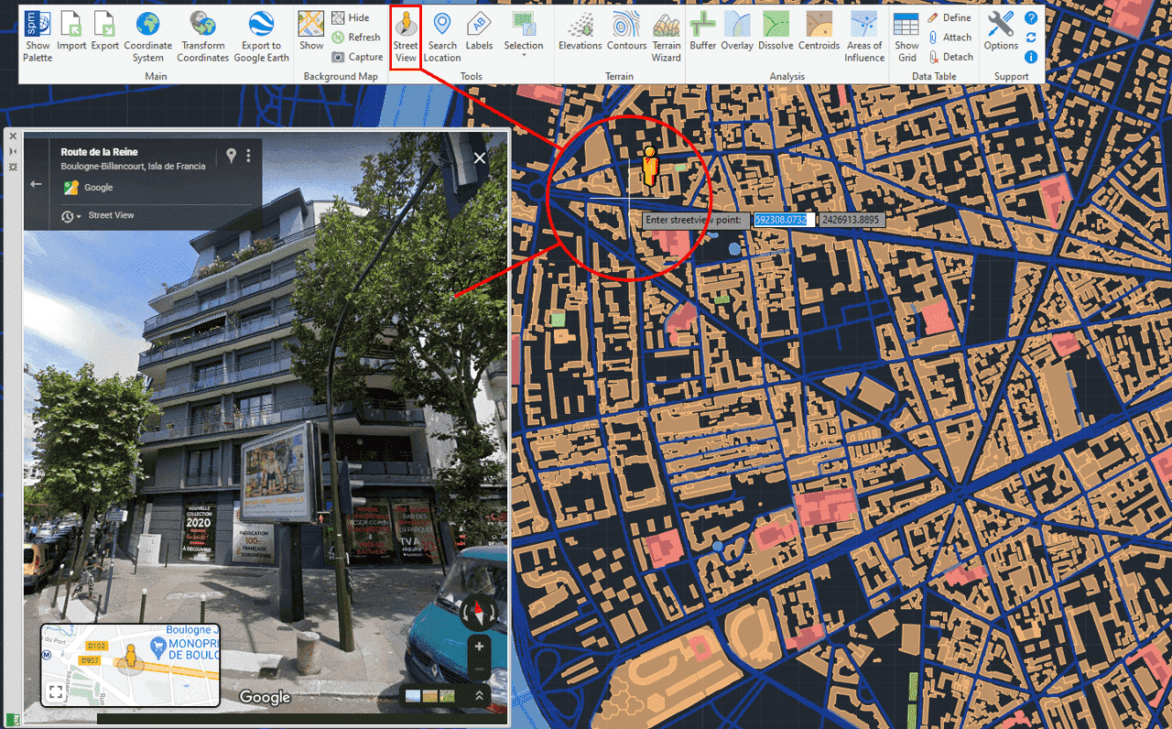Image resolution: width=1172 pixels, height=729 pixels.
Task: Zoom in with Street View plus button
Action: pos(479,647)
